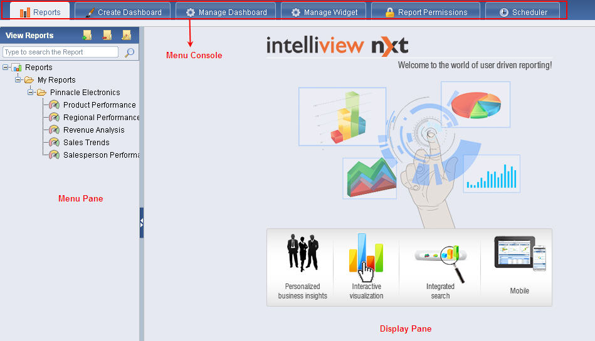Open the Revenue Analysis report
Image resolution: width=595 pixels, height=341 pixels.
point(93,130)
